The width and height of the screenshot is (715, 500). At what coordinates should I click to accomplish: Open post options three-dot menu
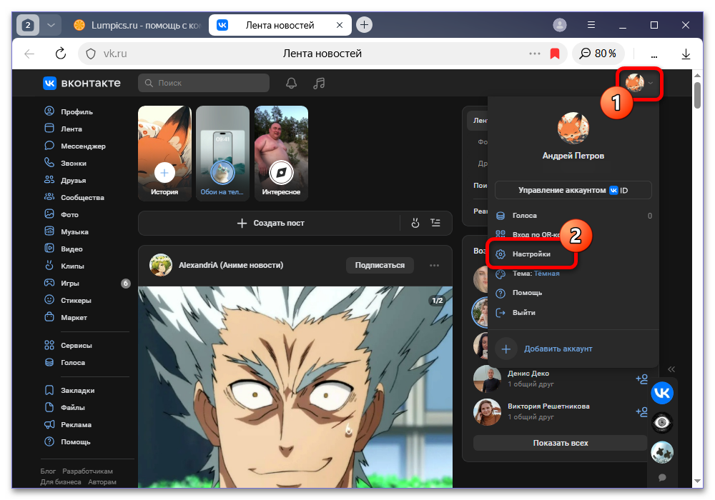(x=434, y=265)
